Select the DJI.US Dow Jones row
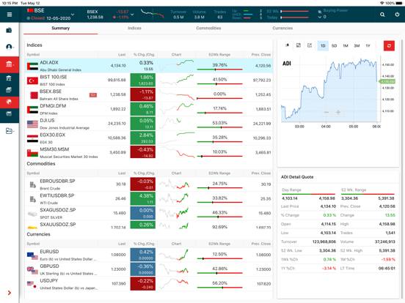Screen dimensions: 405x303 pyautogui.click(x=149, y=124)
